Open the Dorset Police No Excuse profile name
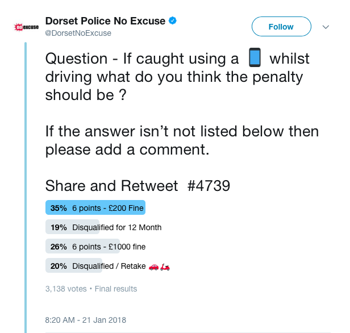The width and height of the screenshot is (350, 333). pyautogui.click(x=105, y=21)
